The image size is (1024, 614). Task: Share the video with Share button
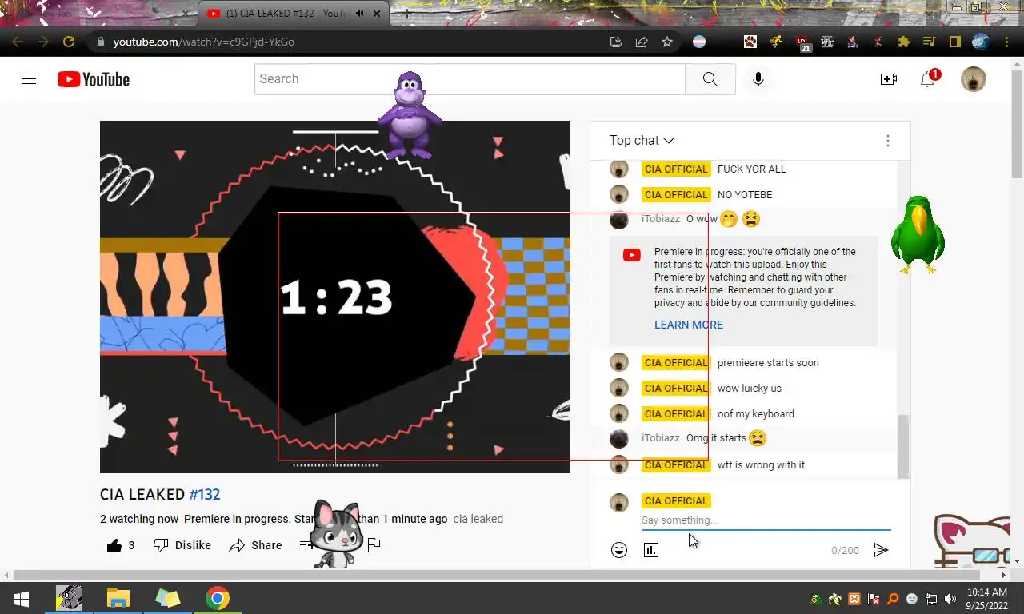coord(256,545)
